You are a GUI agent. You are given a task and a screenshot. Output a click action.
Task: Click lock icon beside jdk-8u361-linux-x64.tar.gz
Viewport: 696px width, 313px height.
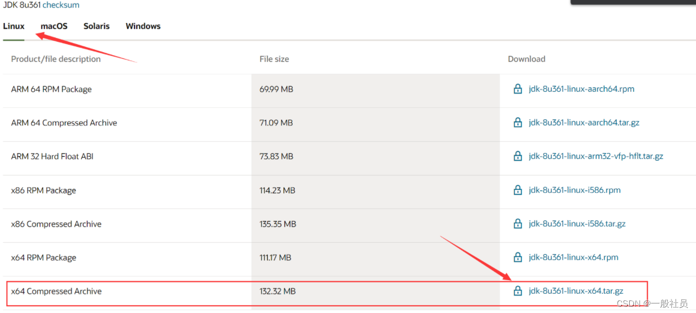[518, 291]
